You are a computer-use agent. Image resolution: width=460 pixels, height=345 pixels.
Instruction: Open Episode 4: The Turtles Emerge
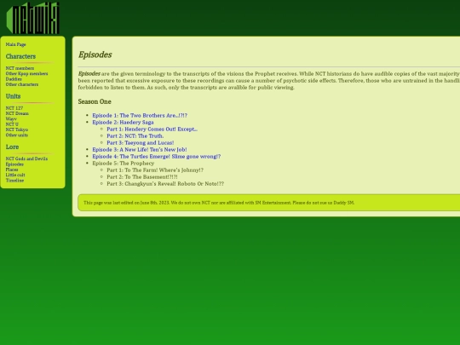157,157
